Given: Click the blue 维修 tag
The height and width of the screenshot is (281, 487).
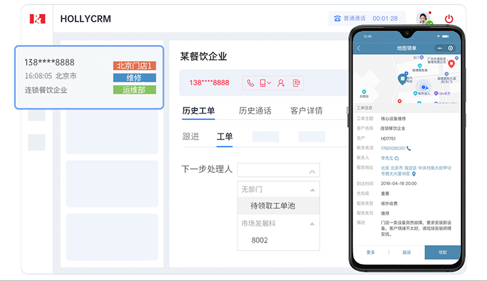Looking at the screenshot, I should [135, 77].
